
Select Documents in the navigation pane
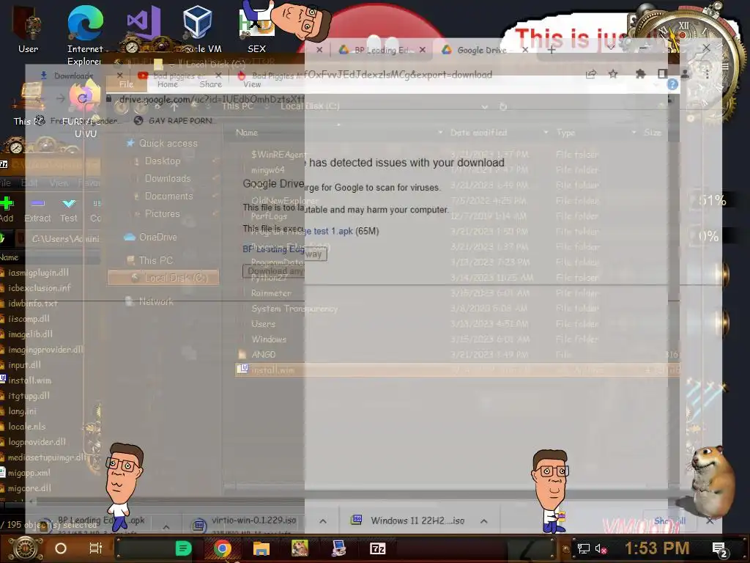point(168,196)
